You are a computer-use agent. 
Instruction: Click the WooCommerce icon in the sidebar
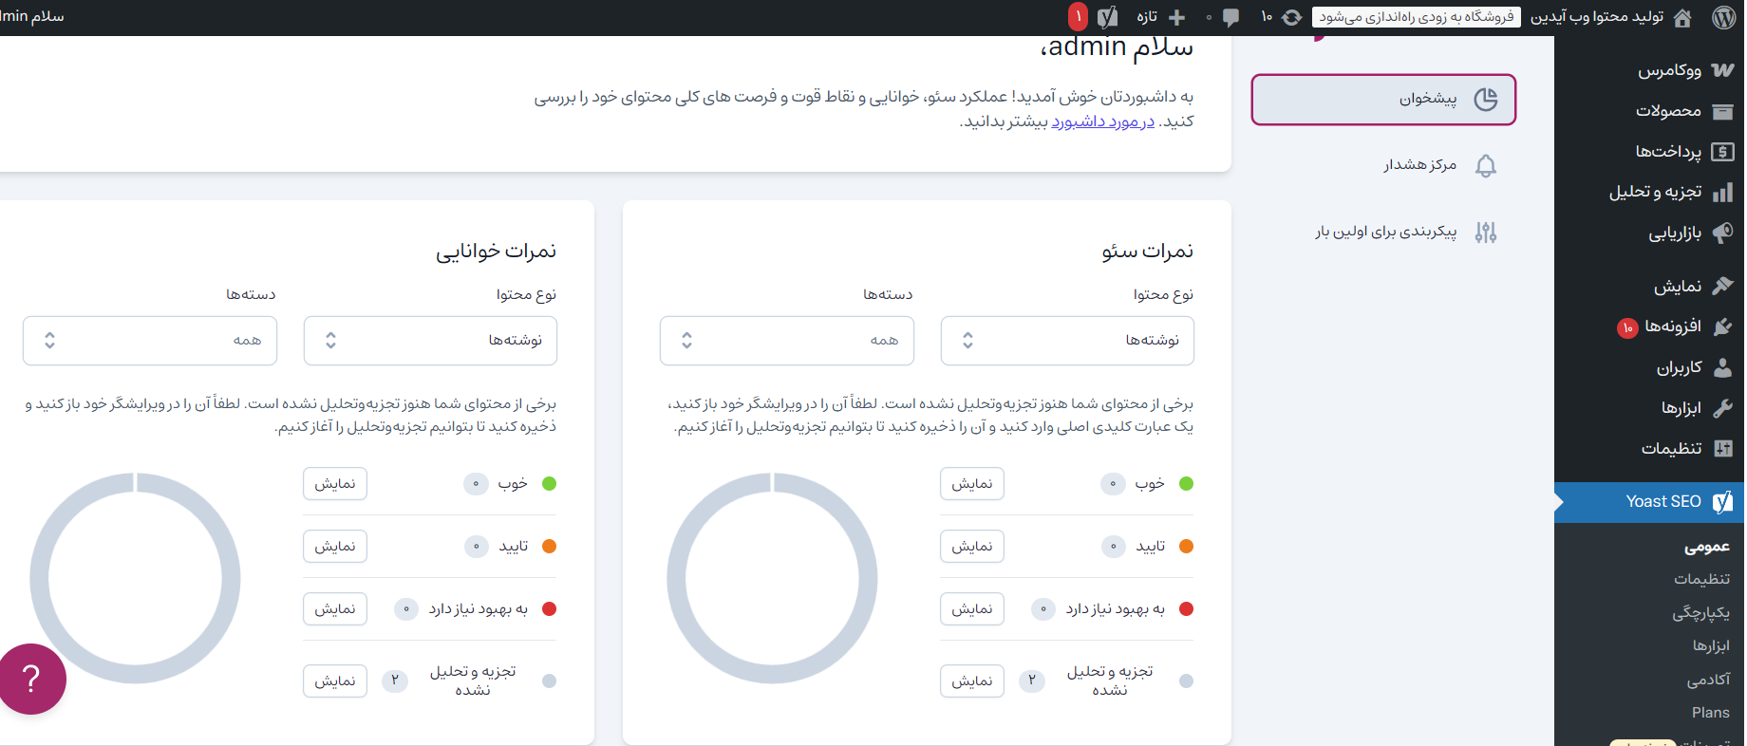[1722, 70]
